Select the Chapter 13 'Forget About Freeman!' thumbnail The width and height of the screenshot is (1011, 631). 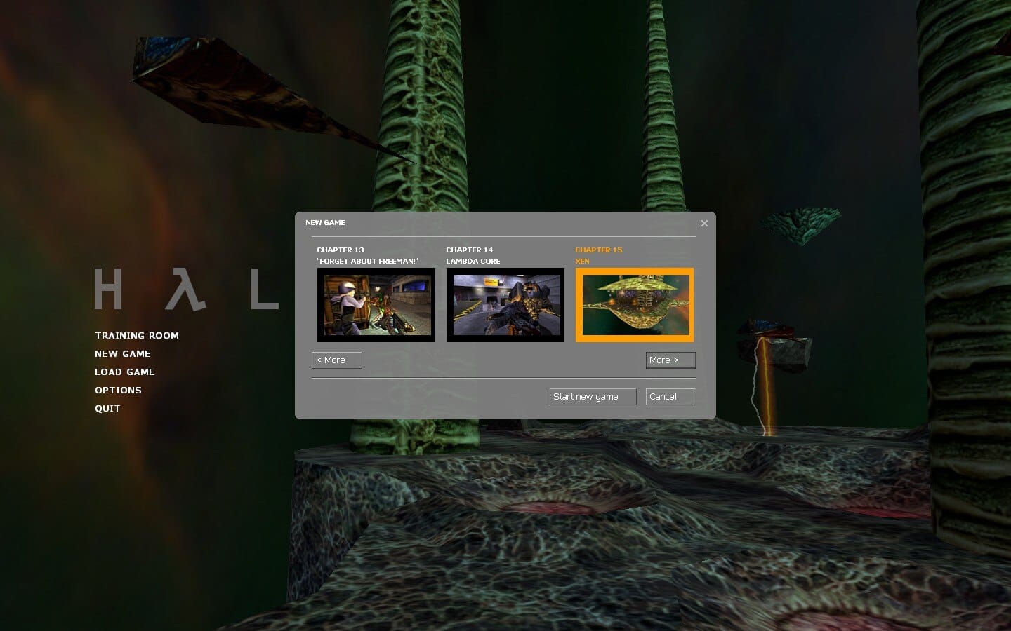pyautogui.click(x=376, y=304)
